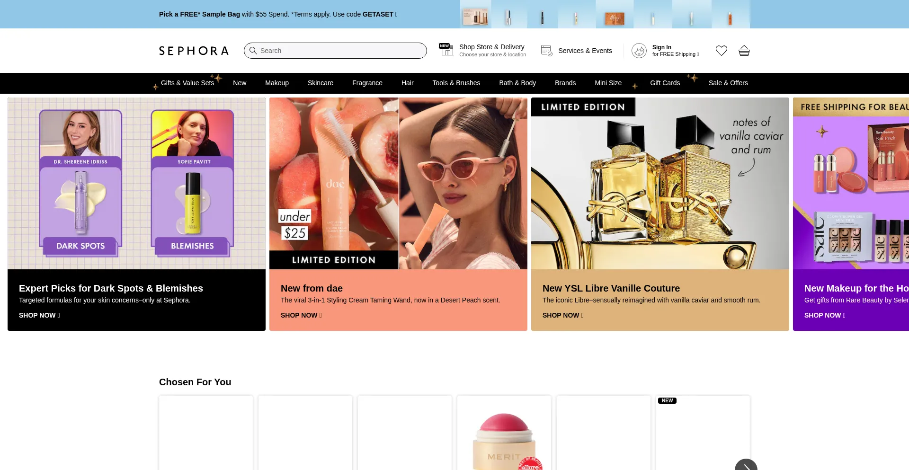Screen dimensions: 909x470
Task: Click the Shop Store & Delivery store icon
Action: tap(446, 50)
